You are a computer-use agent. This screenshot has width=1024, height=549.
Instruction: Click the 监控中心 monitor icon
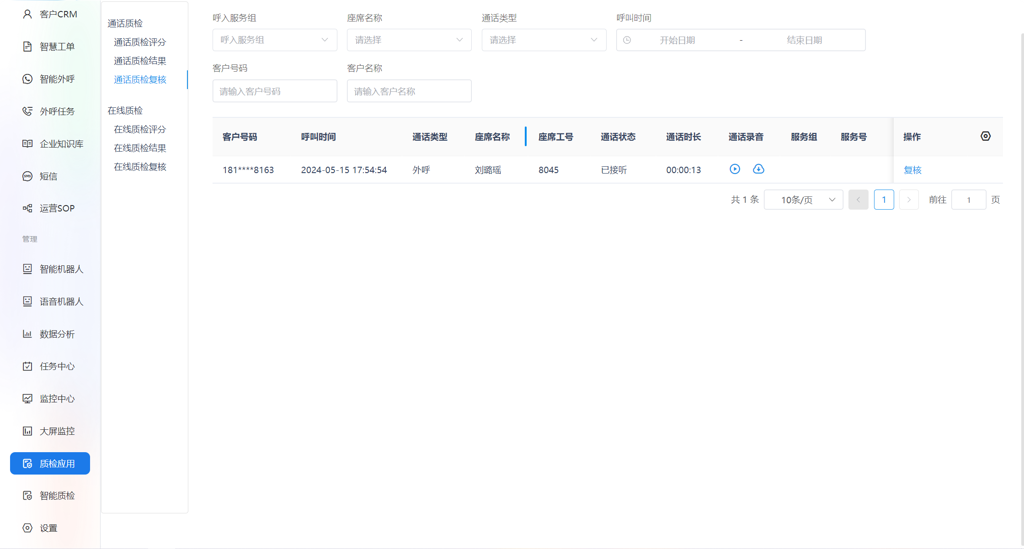pyautogui.click(x=27, y=399)
